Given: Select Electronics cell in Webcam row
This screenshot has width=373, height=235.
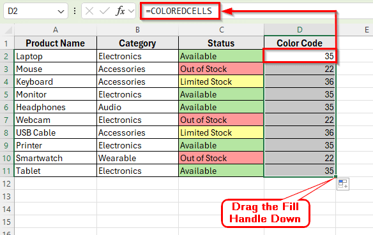Looking at the screenshot, I should coord(137,120).
